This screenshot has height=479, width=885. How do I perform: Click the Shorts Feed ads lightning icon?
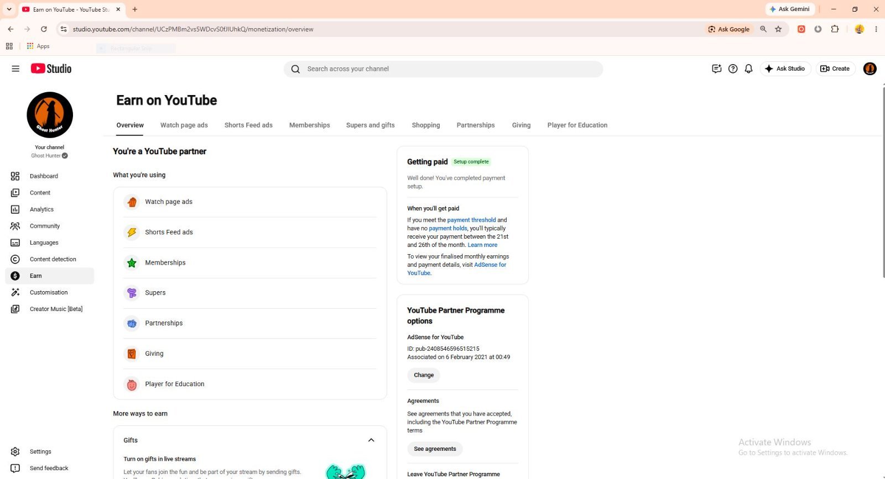tap(132, 233)
